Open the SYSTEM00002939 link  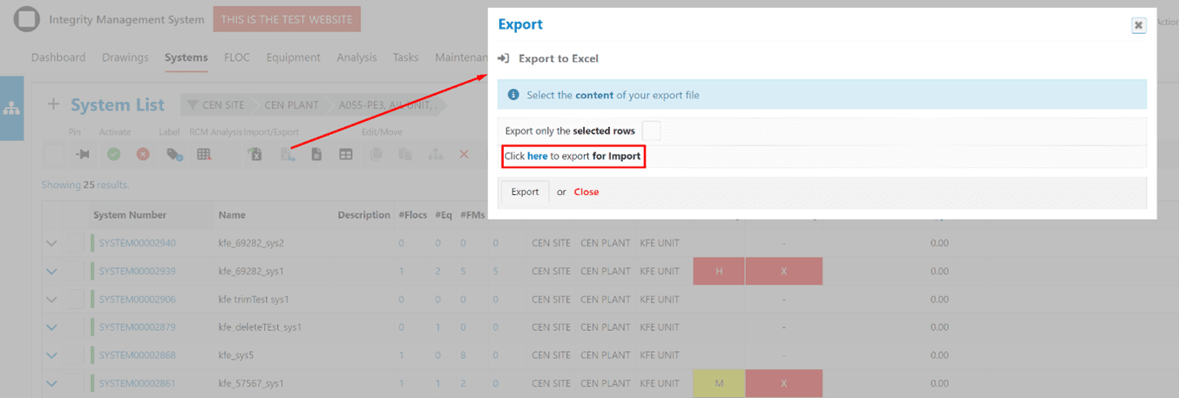[138, 271]
